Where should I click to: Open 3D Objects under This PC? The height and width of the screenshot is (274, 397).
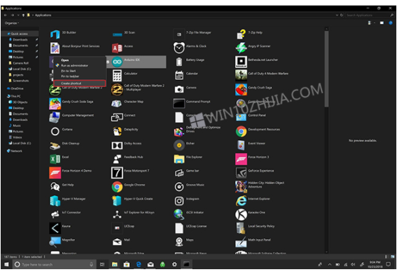[x=20, y=102]
